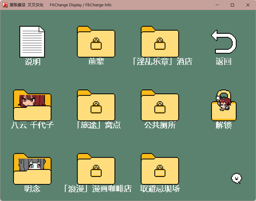
Task: Click the locked 前辈 folder
Action: [x=96, y=42]
